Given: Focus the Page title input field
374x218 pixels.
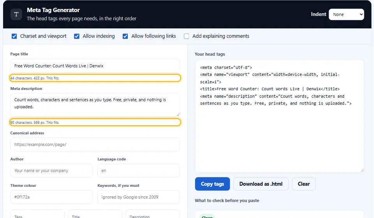Looking at the screenshot, I should (95, 66).
